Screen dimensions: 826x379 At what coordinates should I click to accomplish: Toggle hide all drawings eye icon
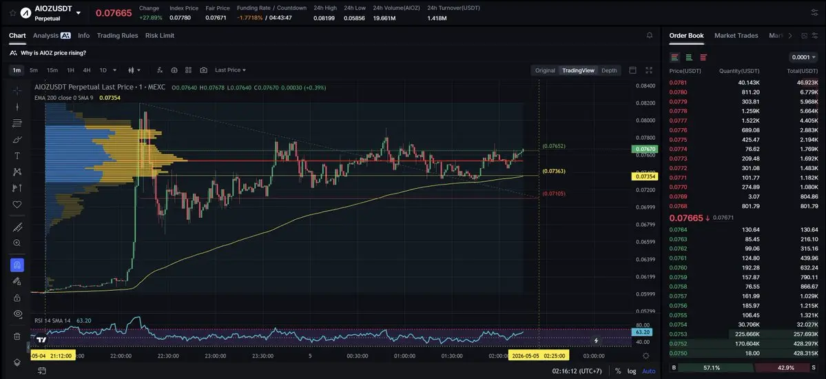[x=17, y=314]
